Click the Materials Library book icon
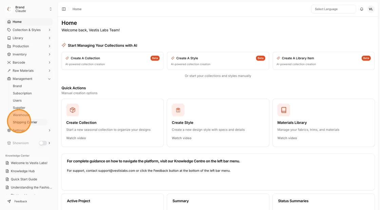 (x=284, y=110)
